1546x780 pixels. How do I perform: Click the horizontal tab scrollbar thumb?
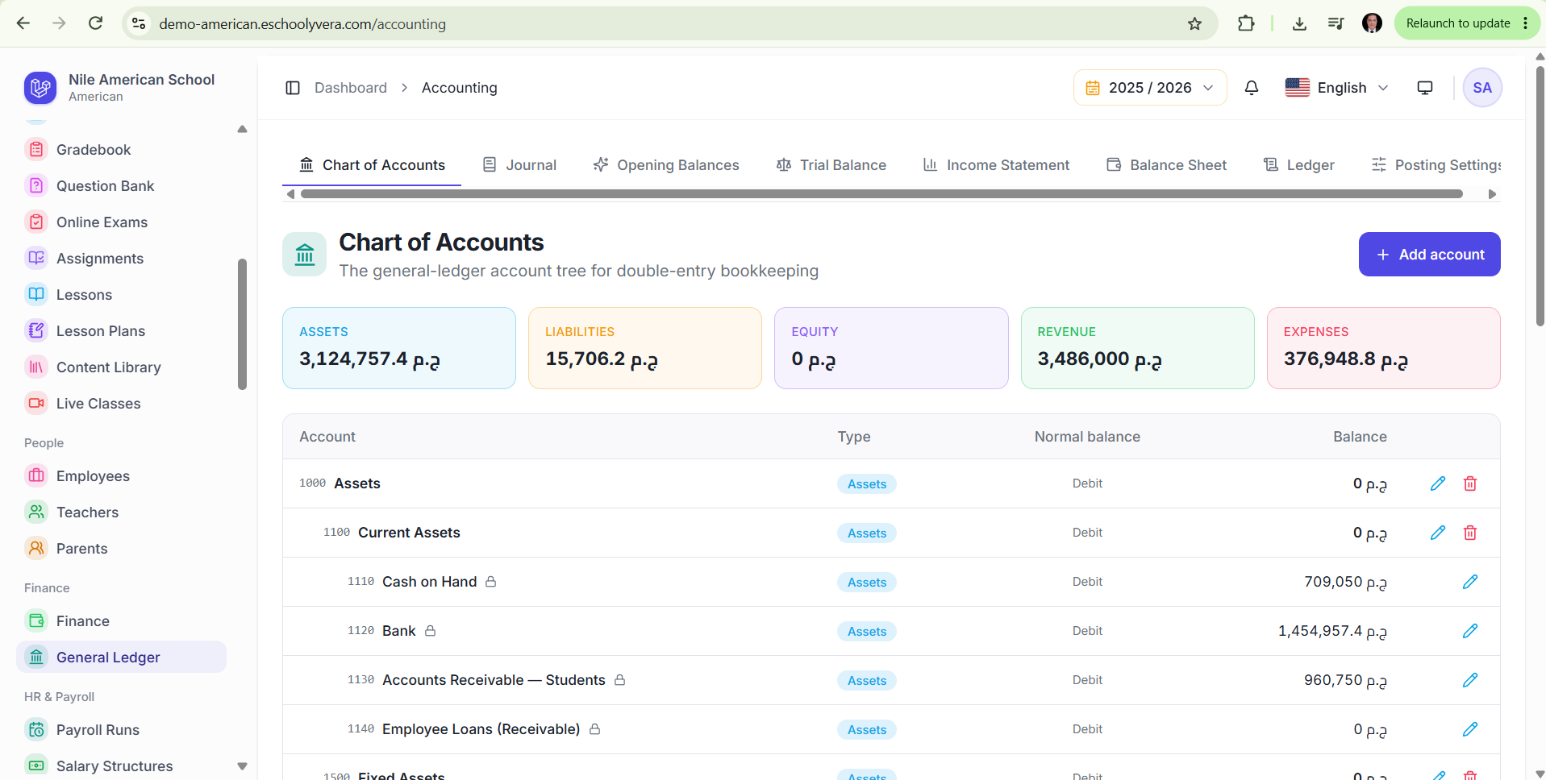coord(881,194)
